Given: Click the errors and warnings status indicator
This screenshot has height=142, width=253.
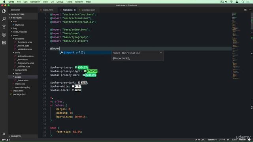Looking at the screenshot, I should (x=6, y=140).
